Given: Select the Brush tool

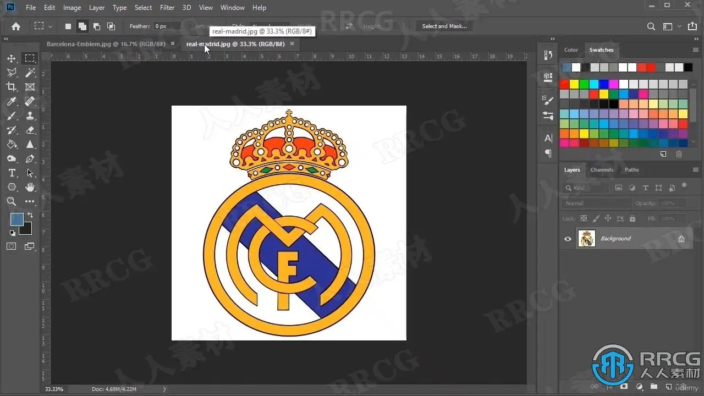Looking at the screenshot, I should click(x=12, y=116).
